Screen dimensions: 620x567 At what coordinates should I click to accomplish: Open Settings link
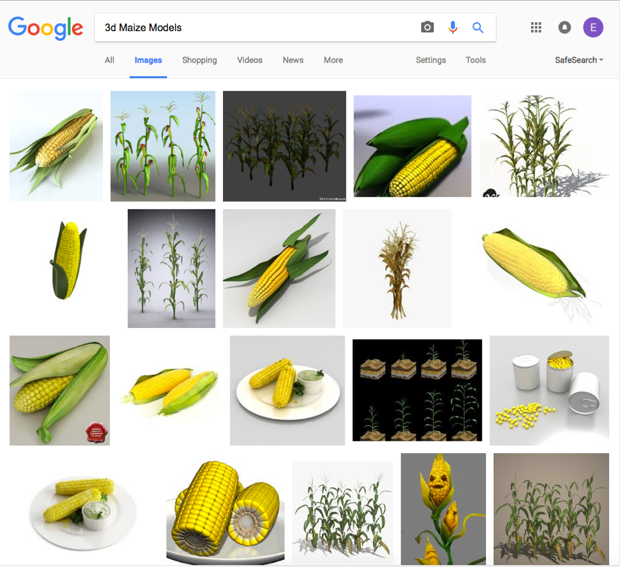431,60
